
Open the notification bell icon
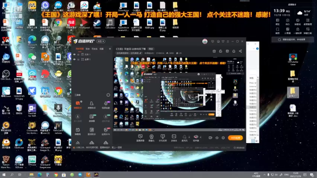(x=234, y=51)
